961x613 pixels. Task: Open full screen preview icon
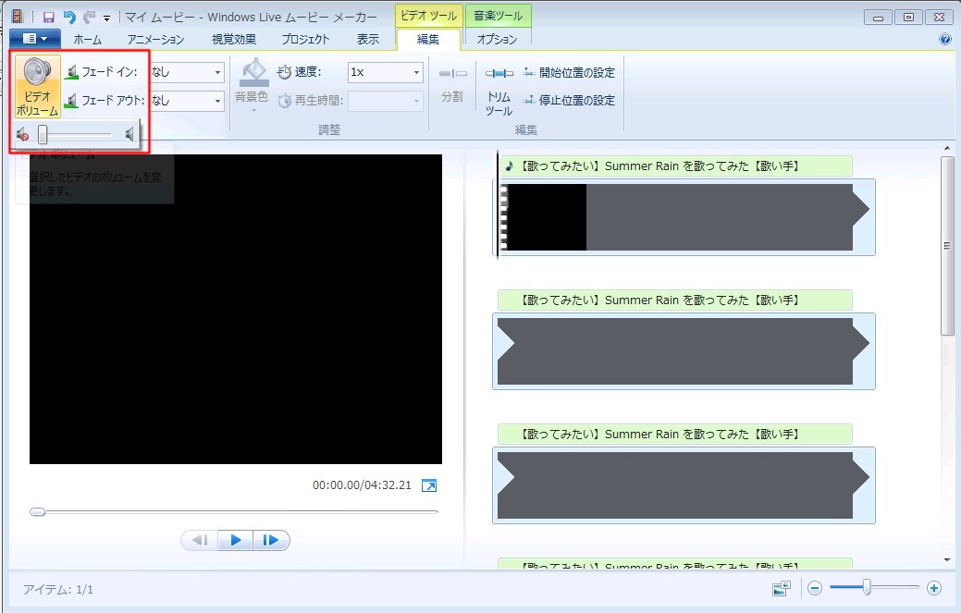pyautogui.click(x=428, y=485)
